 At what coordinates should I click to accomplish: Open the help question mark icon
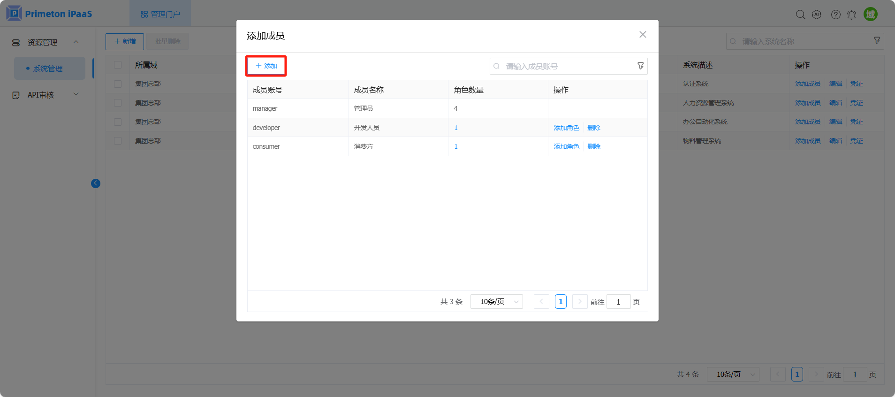coord(835,15)
